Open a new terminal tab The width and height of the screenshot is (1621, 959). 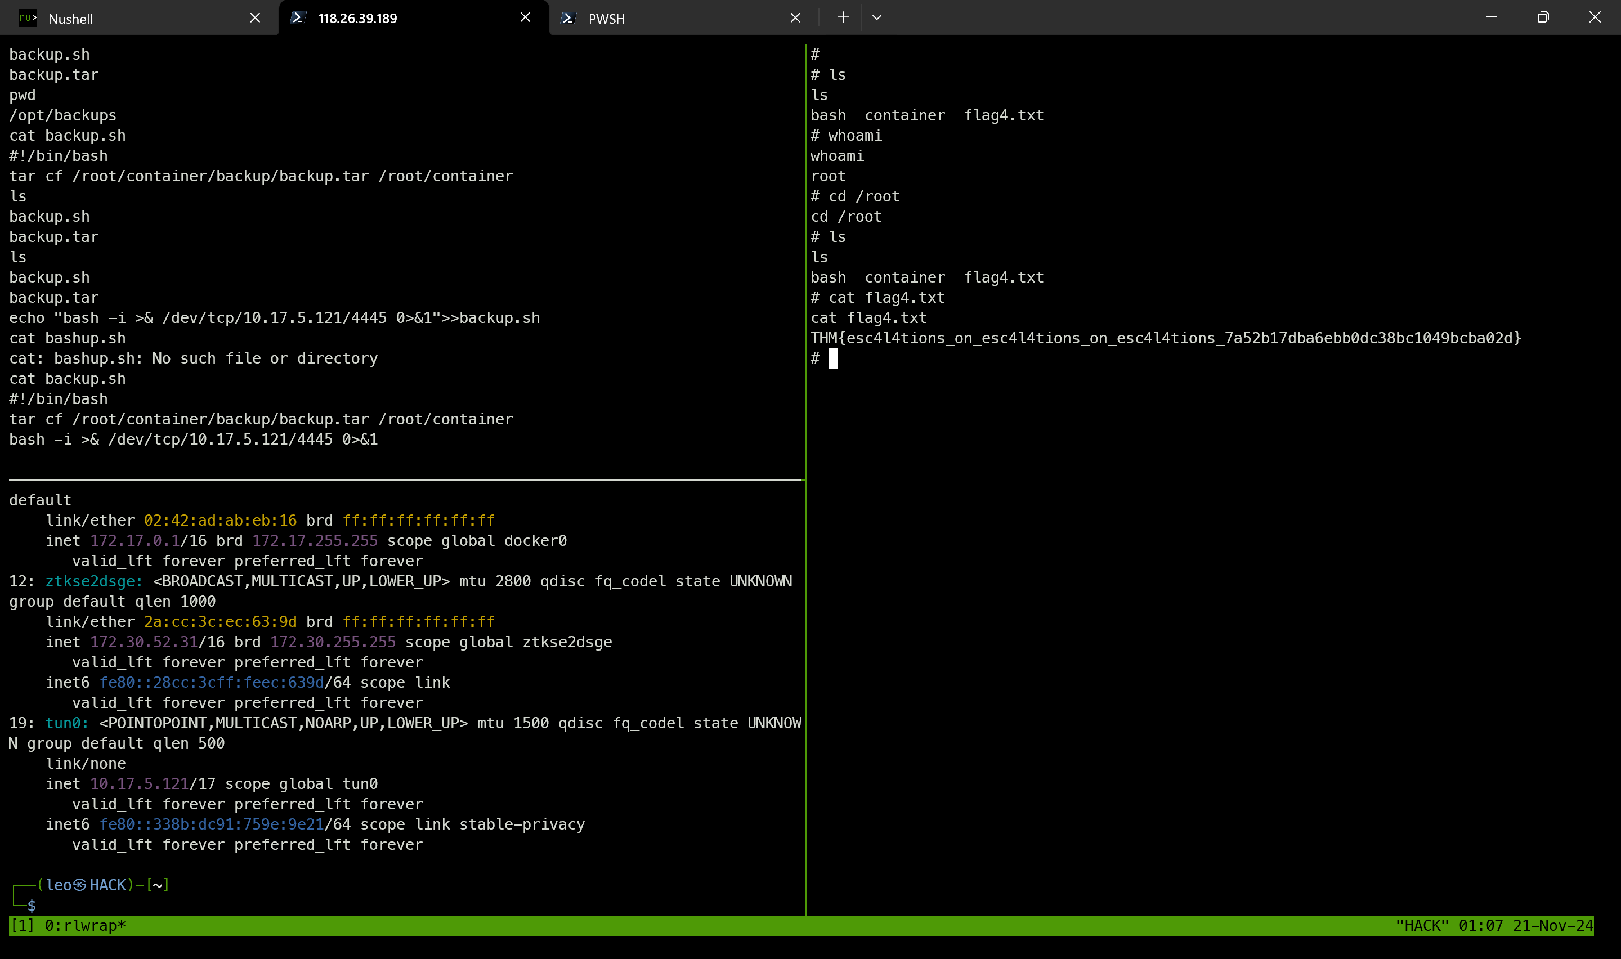coord(843,17)
